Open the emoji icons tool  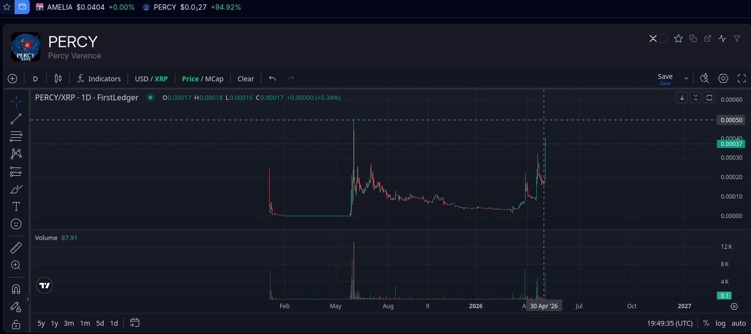16,224
